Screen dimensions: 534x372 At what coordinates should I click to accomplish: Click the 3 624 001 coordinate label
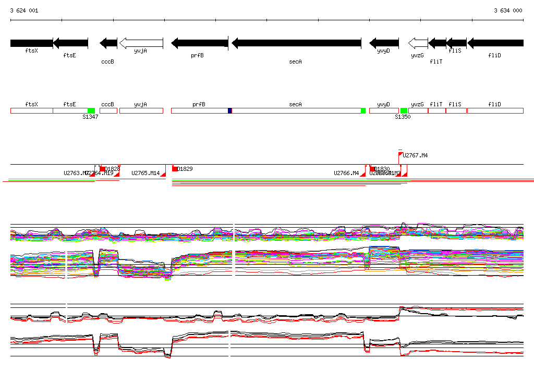point(24,10)
